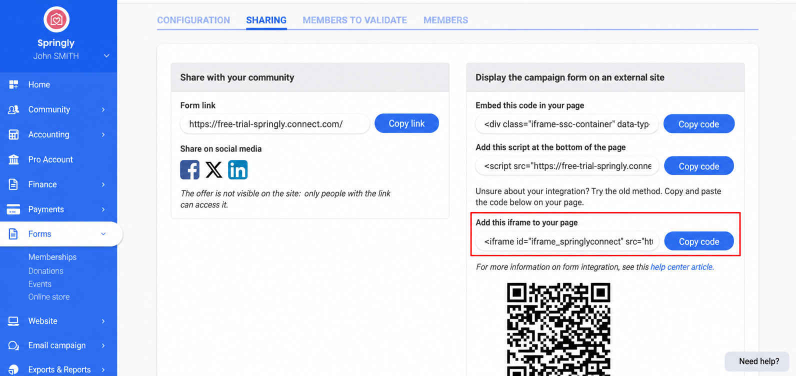Click the Forms page icon
The height and width of the screenshot is (376, 796).
13,234
